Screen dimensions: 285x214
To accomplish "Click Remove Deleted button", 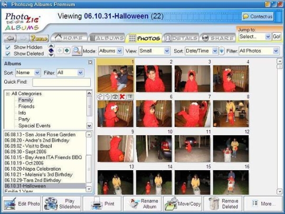I will pyautogui.click(x=223, y=203).
